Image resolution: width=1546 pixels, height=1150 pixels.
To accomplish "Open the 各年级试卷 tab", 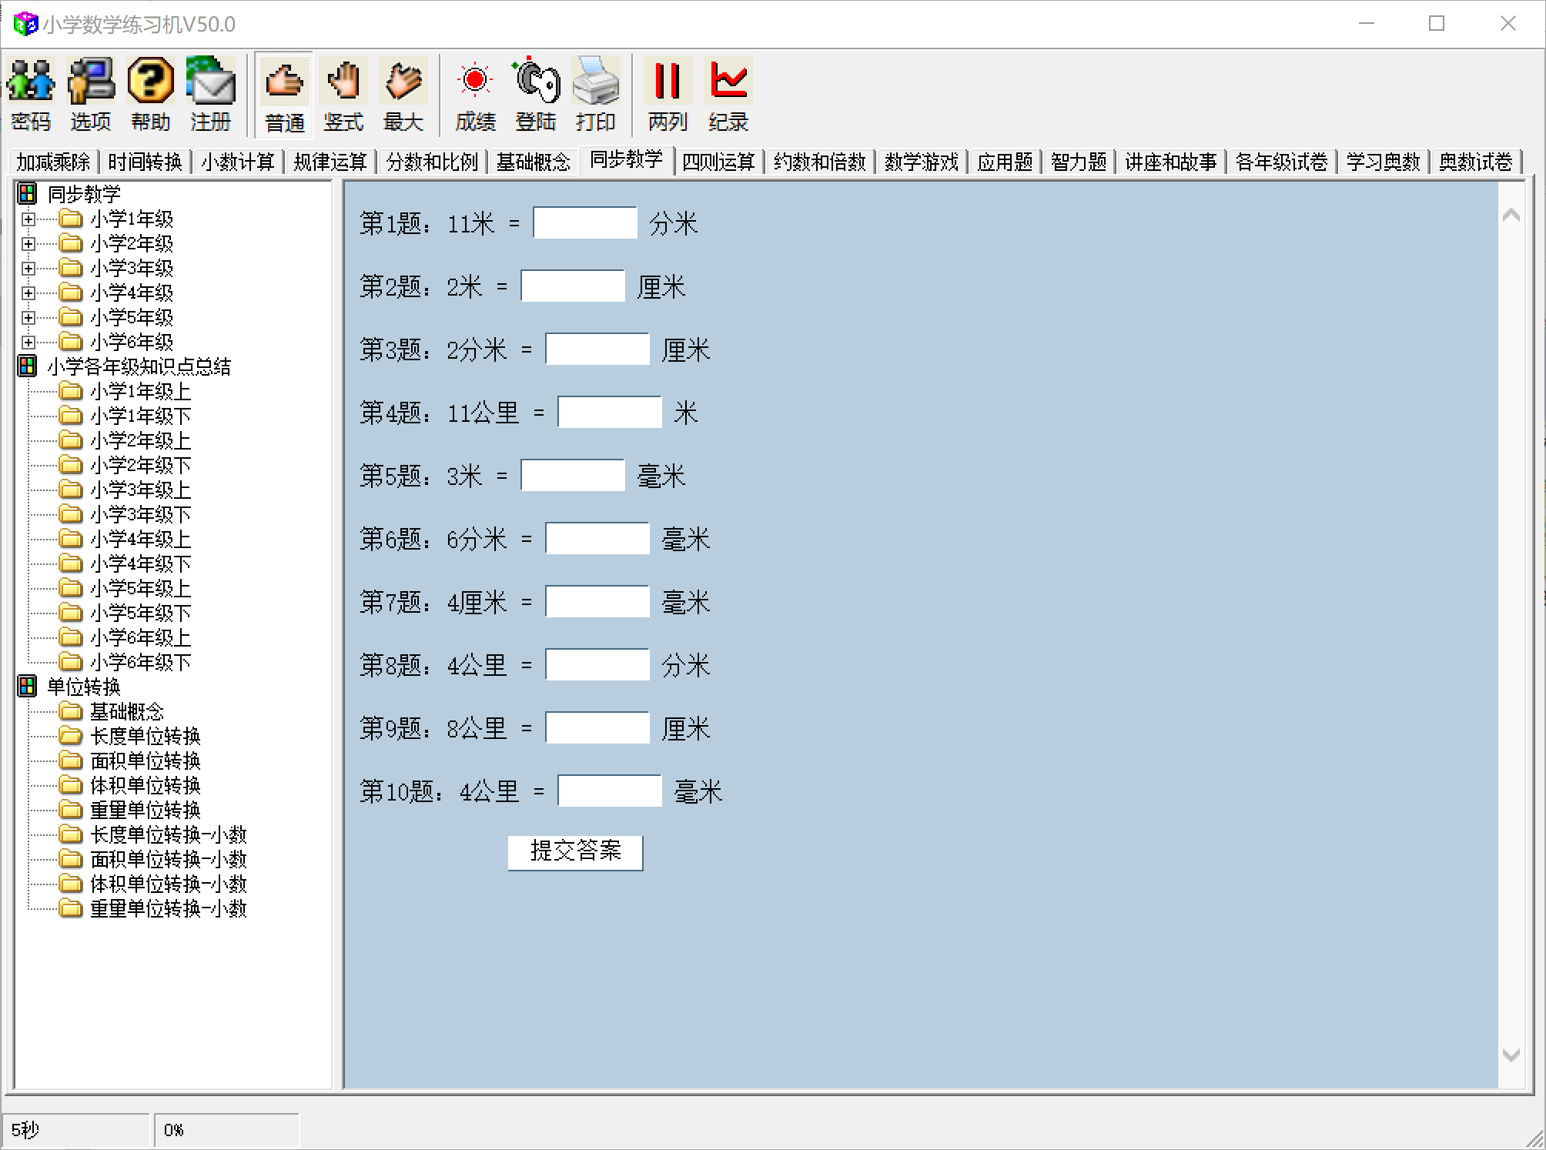I will [1281, 162].
